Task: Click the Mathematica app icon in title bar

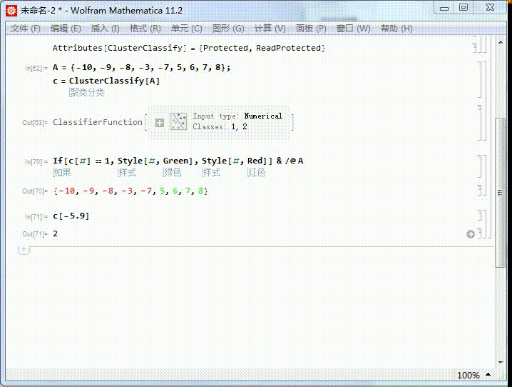Action: [x=11, y=10]
